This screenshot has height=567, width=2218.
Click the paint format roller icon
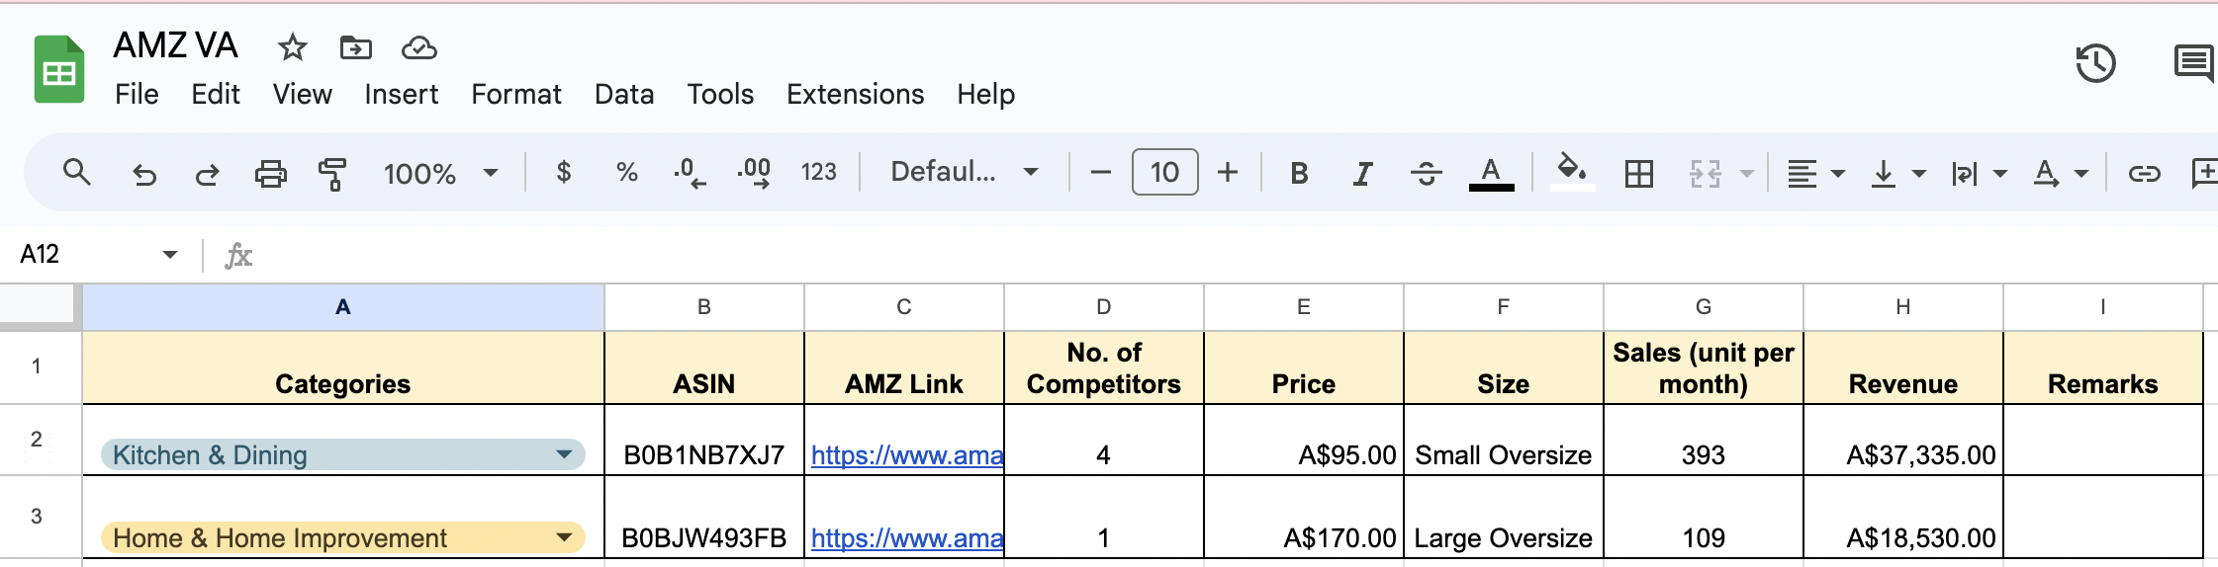point(332,174)
